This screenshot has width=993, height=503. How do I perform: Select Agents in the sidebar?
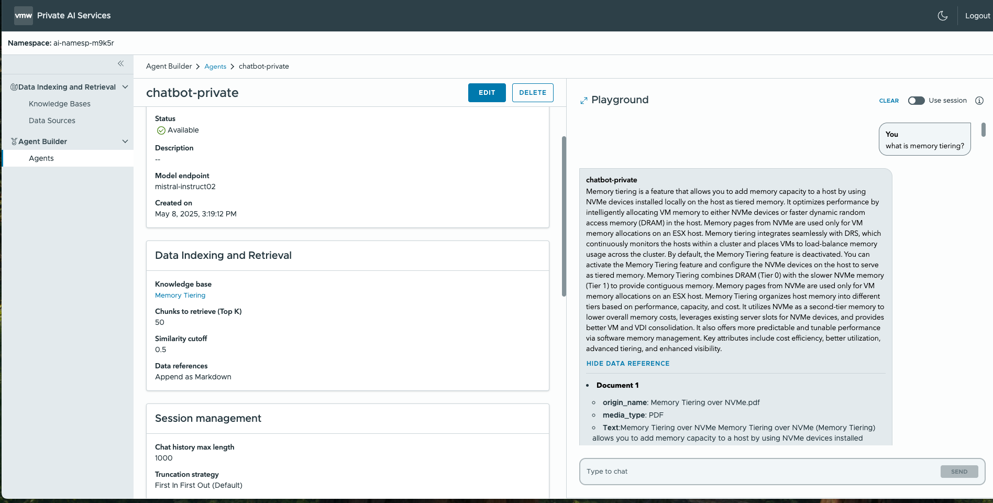(41, 158)
